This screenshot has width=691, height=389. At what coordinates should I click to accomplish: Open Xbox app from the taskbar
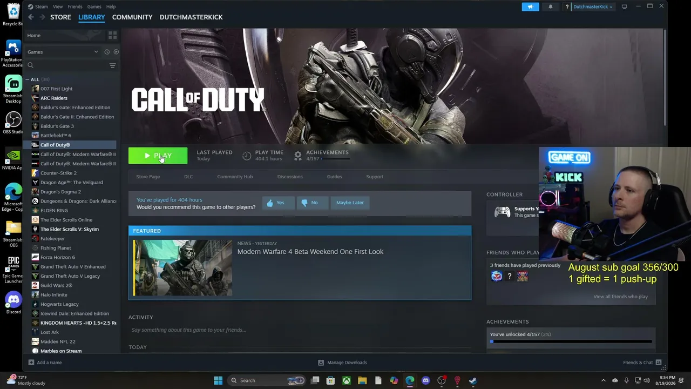point(347,380)
